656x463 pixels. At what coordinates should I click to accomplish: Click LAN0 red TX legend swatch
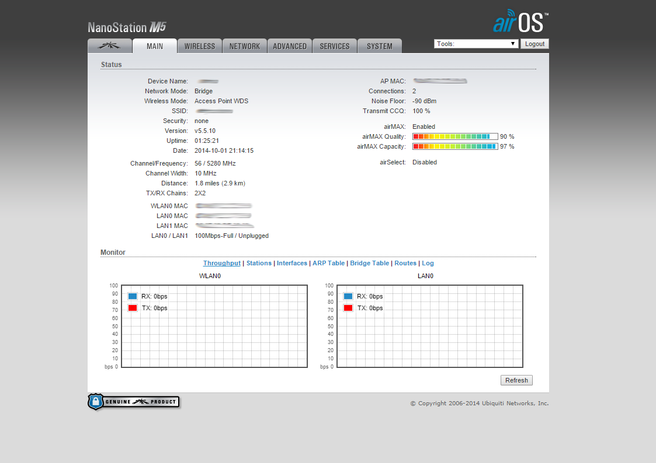(x=348, y=308)
